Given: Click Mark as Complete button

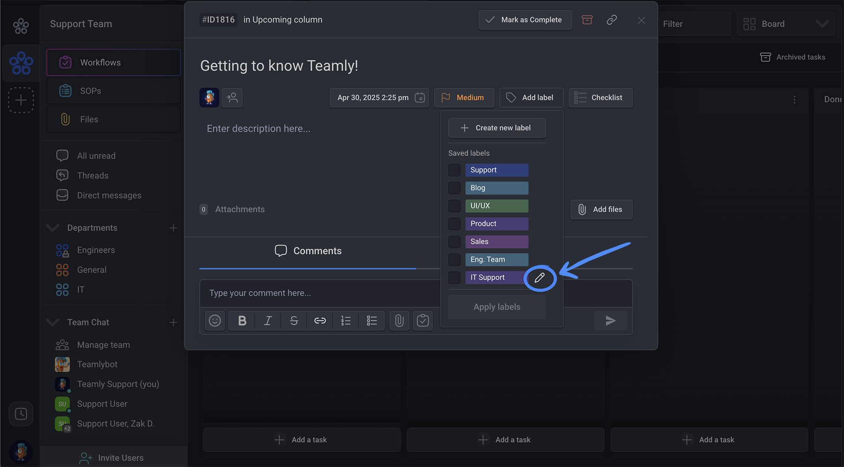Looking at the screenshot, I should click(525, 20).
